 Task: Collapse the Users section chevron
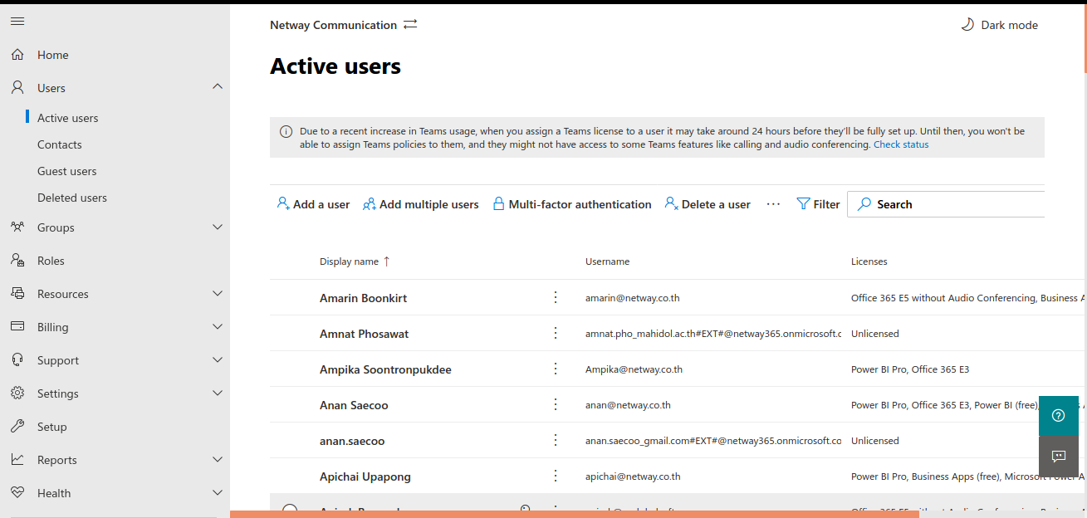218,87
